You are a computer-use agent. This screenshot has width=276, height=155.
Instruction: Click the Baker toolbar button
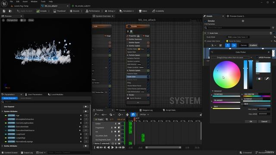pos(143,11)
